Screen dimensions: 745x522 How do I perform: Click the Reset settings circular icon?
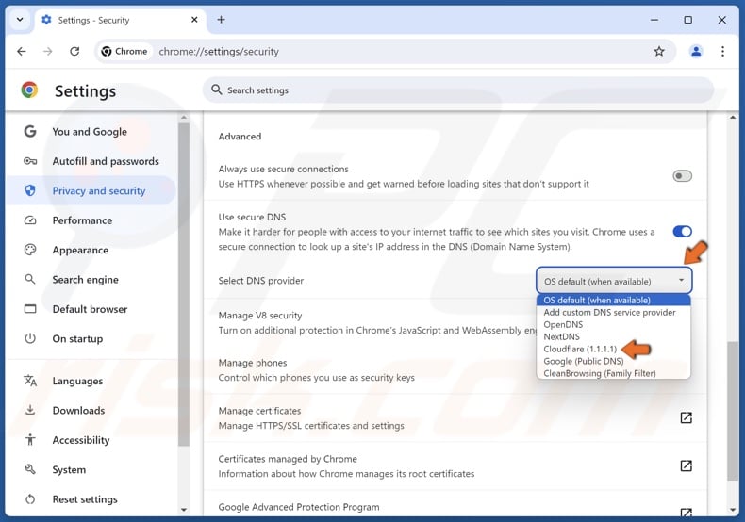(30, 499)
